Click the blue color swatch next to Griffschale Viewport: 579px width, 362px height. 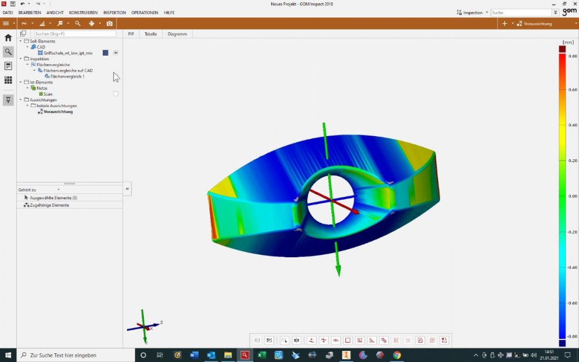coord(105,53)
